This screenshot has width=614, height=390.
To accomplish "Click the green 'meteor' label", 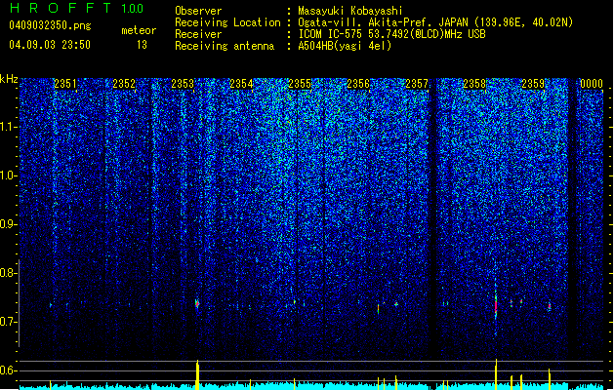I will pyautogui.click(x=139, y=30).
